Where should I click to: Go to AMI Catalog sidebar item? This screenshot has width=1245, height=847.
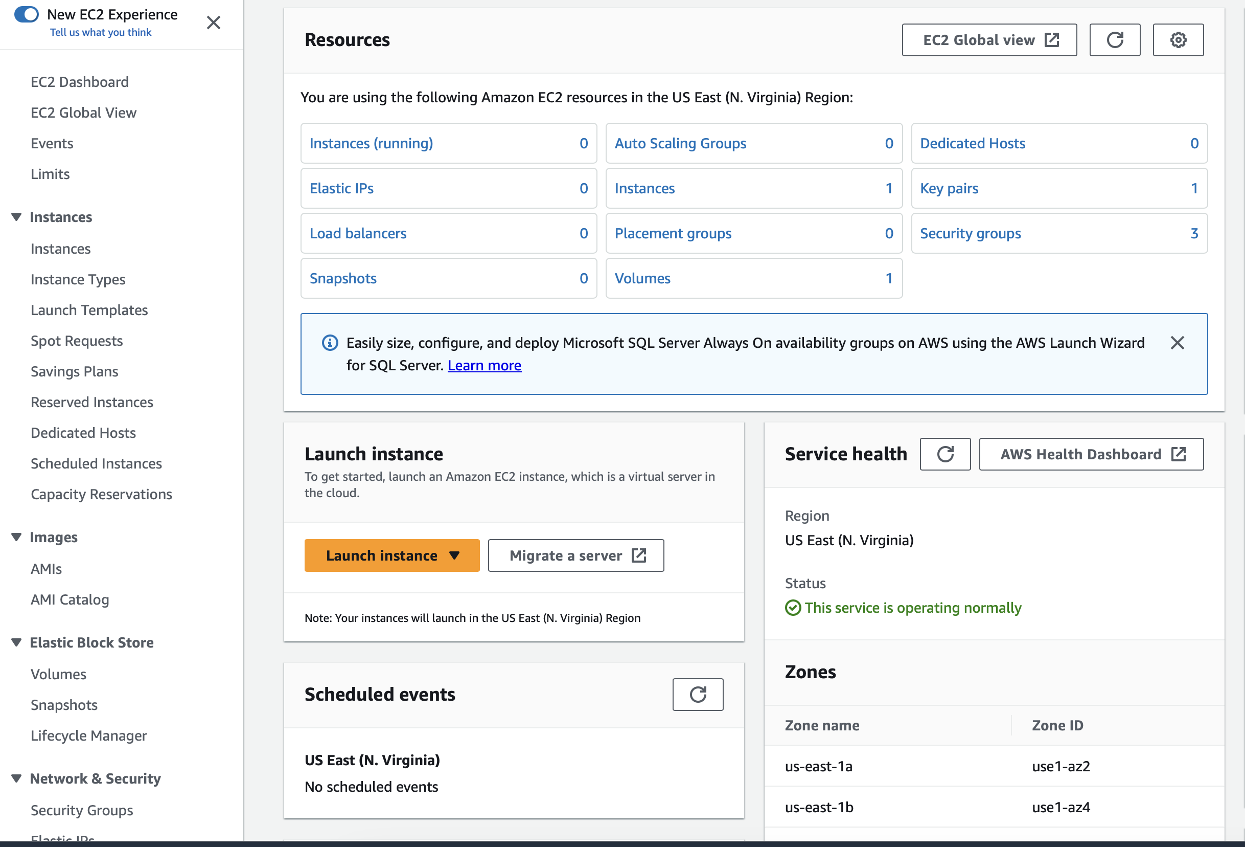70,599
